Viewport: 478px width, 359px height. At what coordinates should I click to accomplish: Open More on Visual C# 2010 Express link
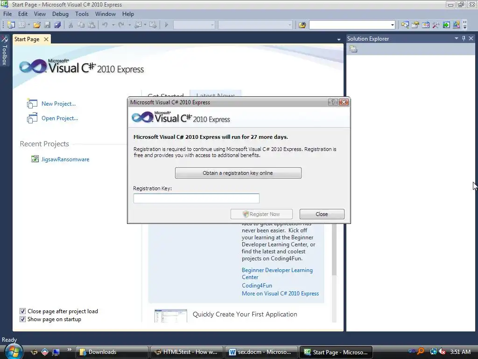coord(280,294)
